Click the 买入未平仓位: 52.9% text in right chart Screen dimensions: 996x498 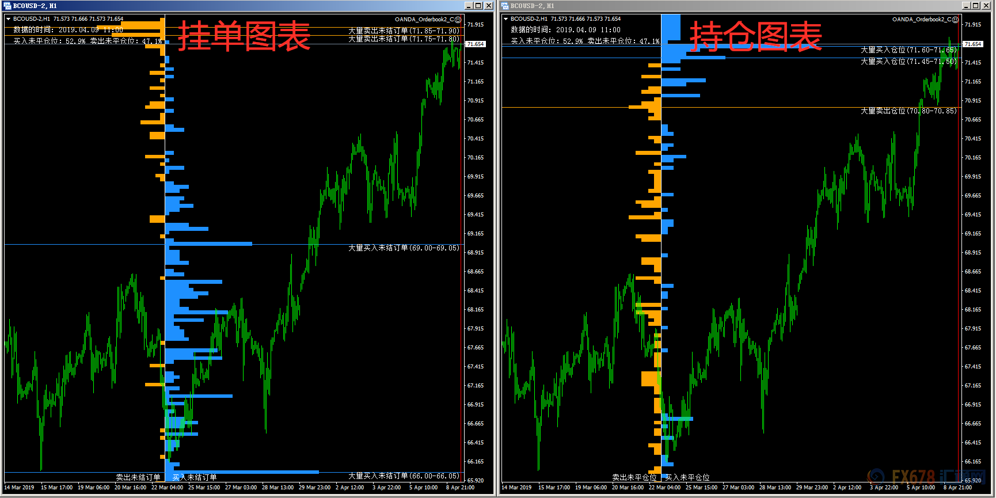tap(547, 41)
